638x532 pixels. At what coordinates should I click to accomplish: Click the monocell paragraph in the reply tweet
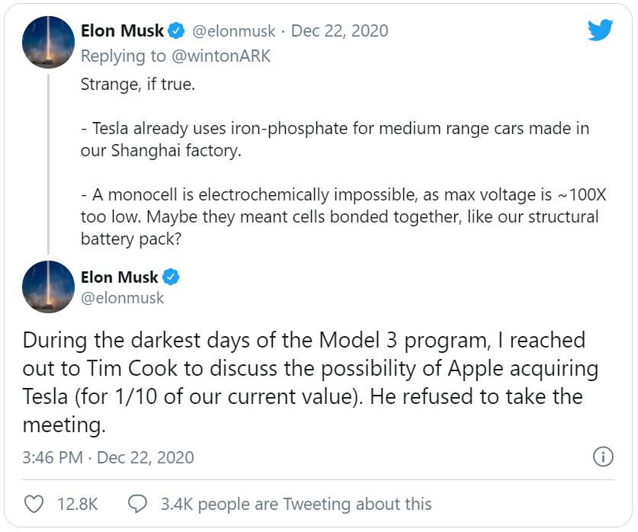coord(339,216)
